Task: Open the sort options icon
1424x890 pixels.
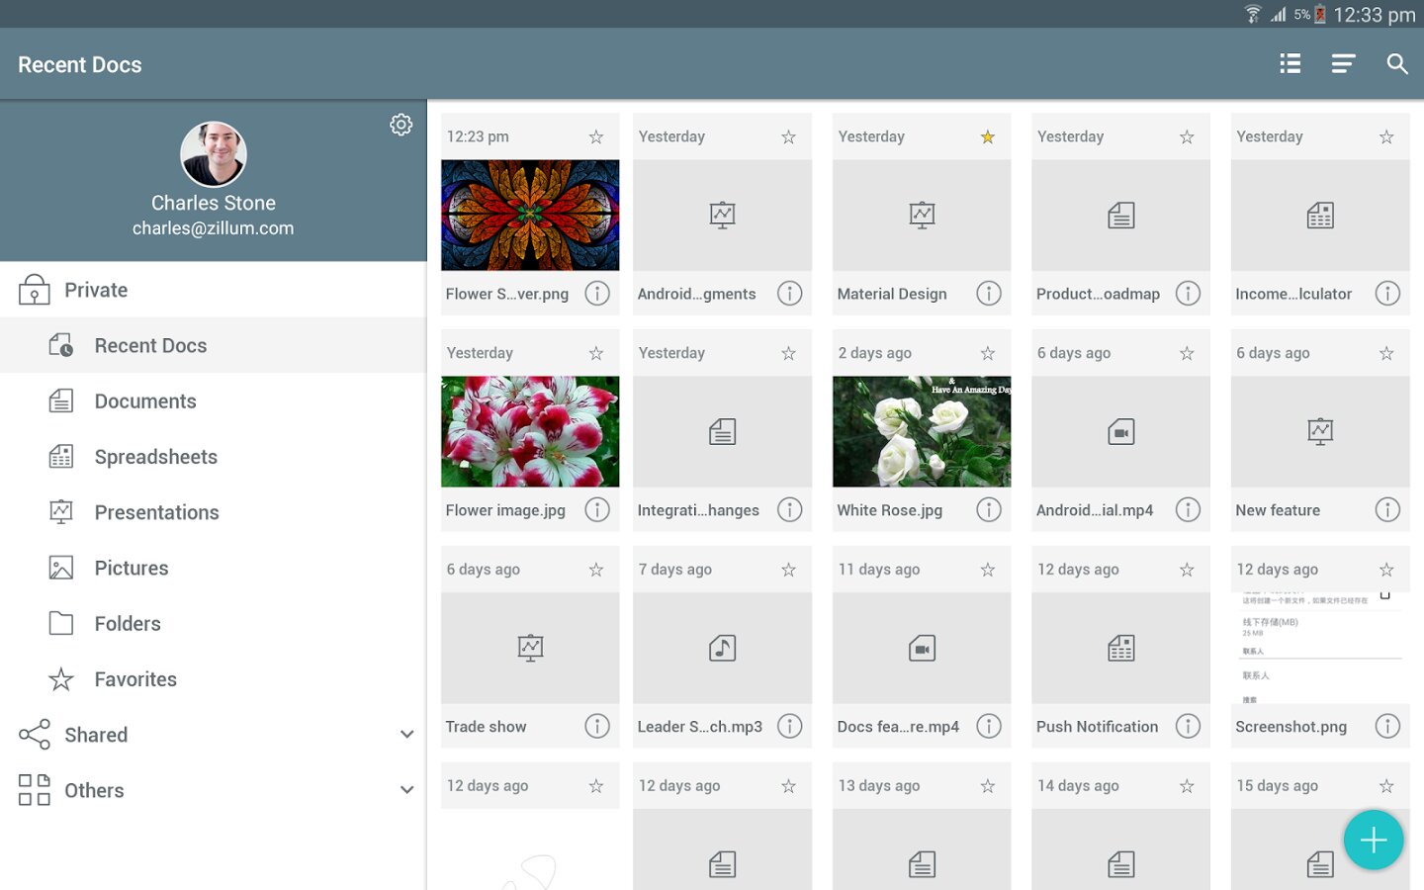Action: click(x=1343, y=64)
